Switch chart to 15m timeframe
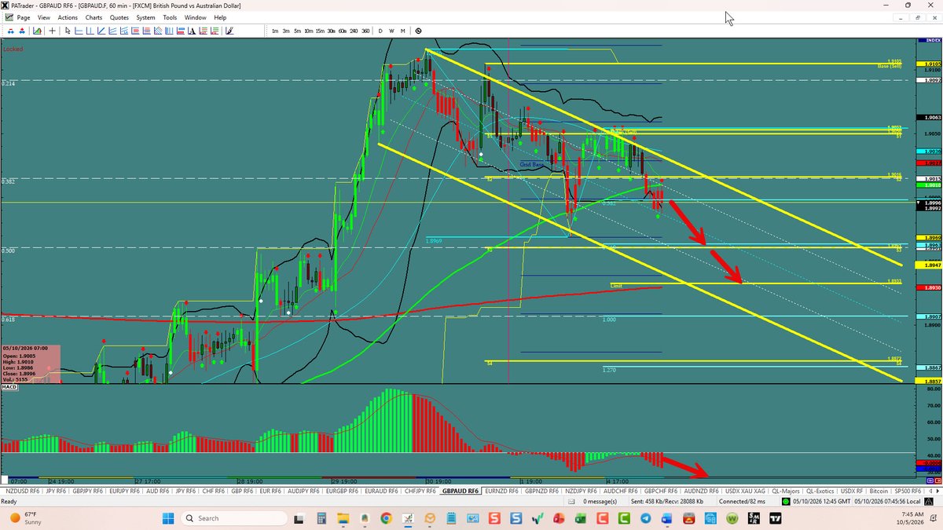This screenshot has height=530, width=943. pyautogui.click(x=320, y=31)
